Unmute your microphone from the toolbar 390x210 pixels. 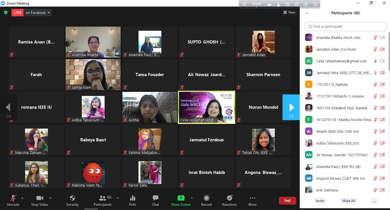tap(13, 201)
